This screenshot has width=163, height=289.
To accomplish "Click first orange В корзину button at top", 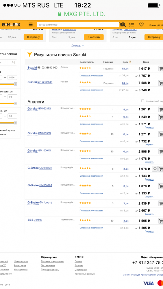I will click(33, 37).
